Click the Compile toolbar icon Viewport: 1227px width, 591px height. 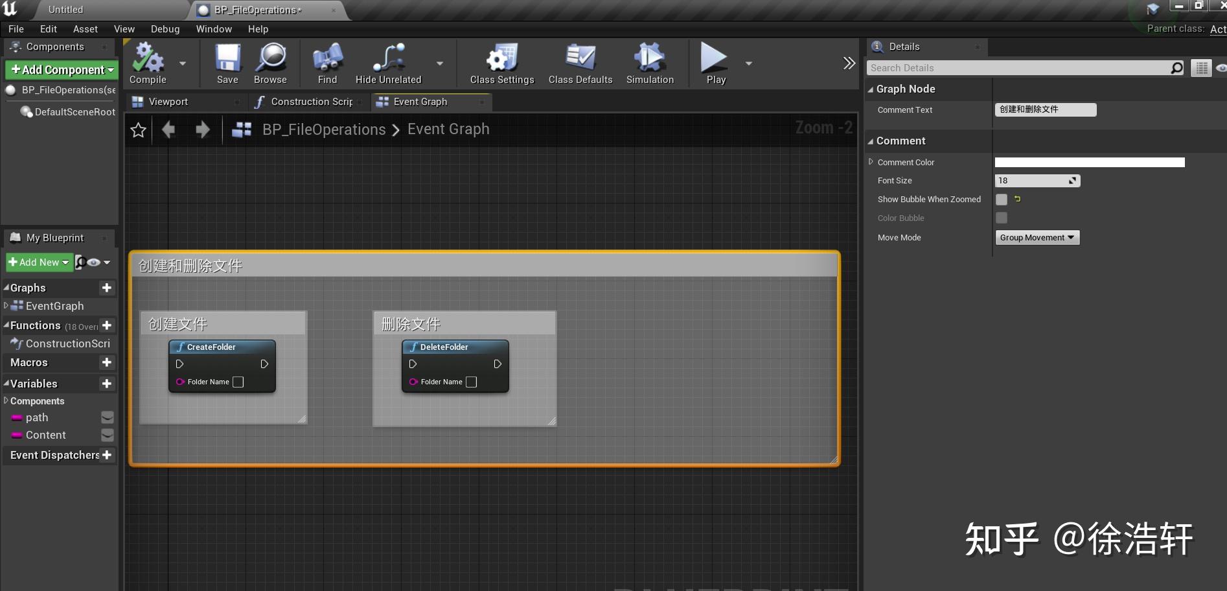[x=148, y=57]
